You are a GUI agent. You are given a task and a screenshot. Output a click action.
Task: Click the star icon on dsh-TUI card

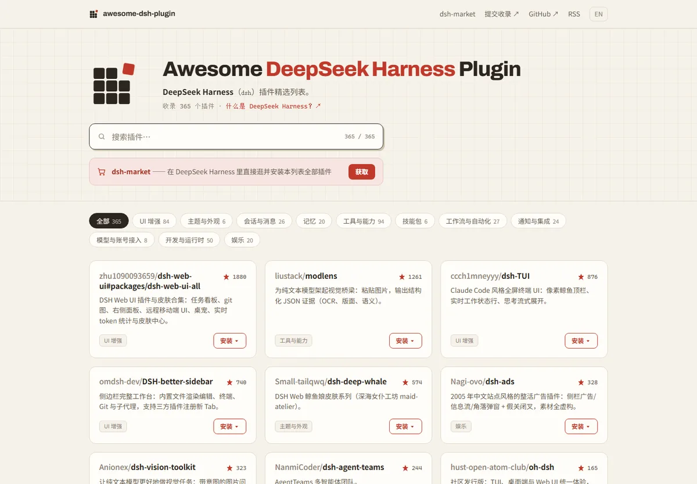click(x=581, y=277)
